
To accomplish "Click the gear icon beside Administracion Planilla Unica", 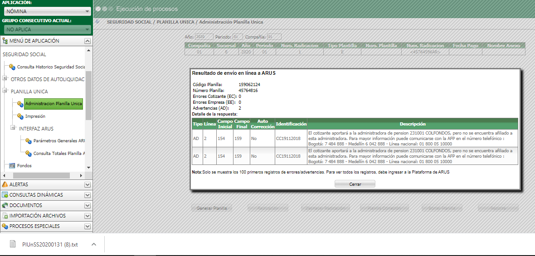I will pyautogui.click(x=20, y=104).
